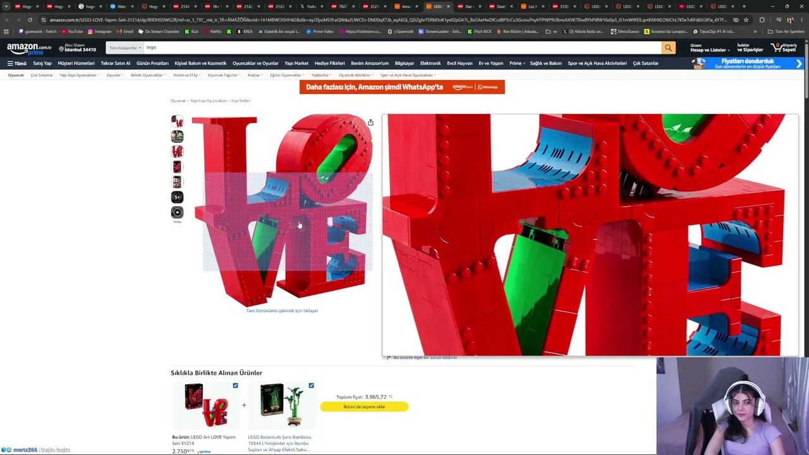This screenshot has height=455, width=809.
Task: Expand the Bebek Oyuncakları submenu
Action: pyautogui.click(x=148, y=75)
